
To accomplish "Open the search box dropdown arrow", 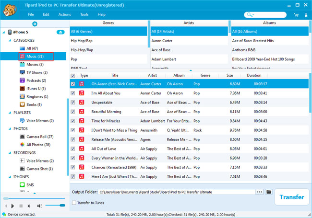I will pos(253,15).
